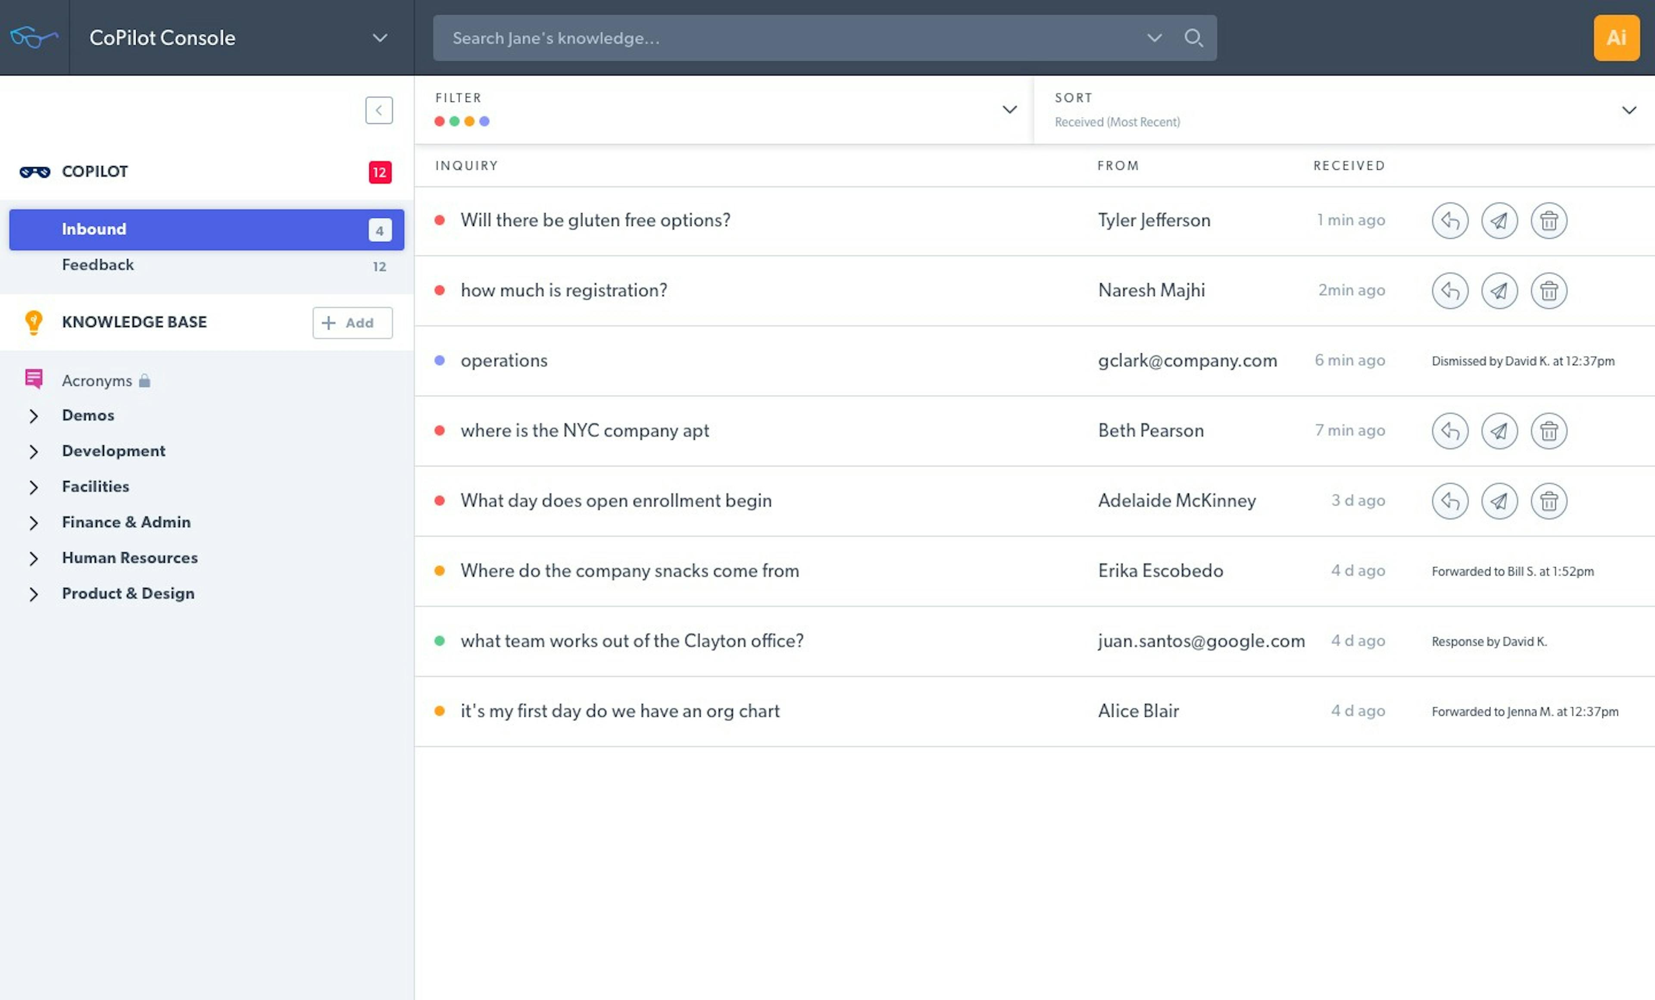This screenshot has height=1000, width=1655.
Task: Open the 'how much is registration?' inquiry
Action: (564, 290)
